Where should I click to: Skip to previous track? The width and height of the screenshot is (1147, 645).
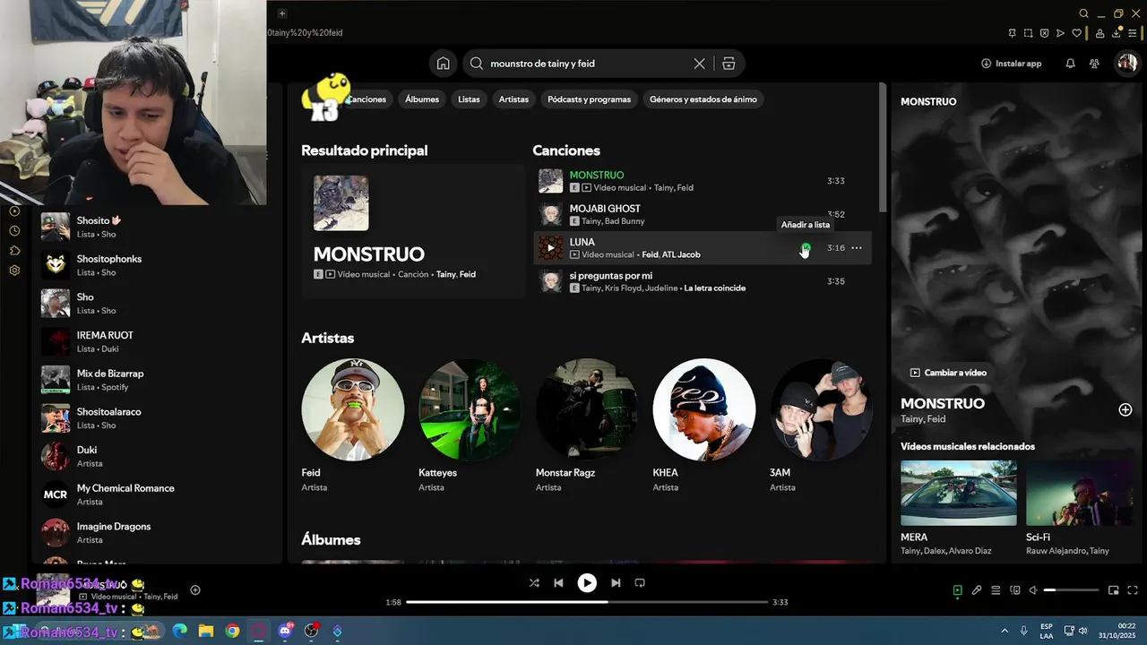[558, 582]
